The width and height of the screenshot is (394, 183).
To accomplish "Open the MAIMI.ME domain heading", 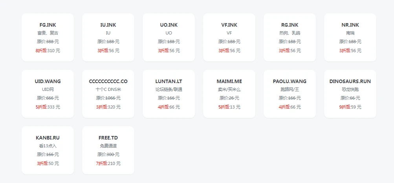I will (229, 82).
